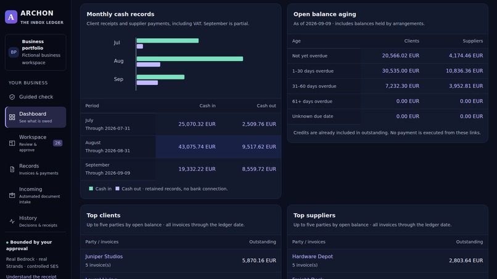Click the Cash out legend swatch
497x279 pixels.
[x=117, y=188]
